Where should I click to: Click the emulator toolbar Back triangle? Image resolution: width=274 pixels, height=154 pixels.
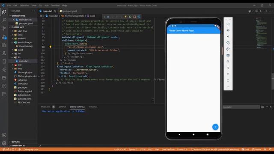pyautogui.click(x=228, y=68)
